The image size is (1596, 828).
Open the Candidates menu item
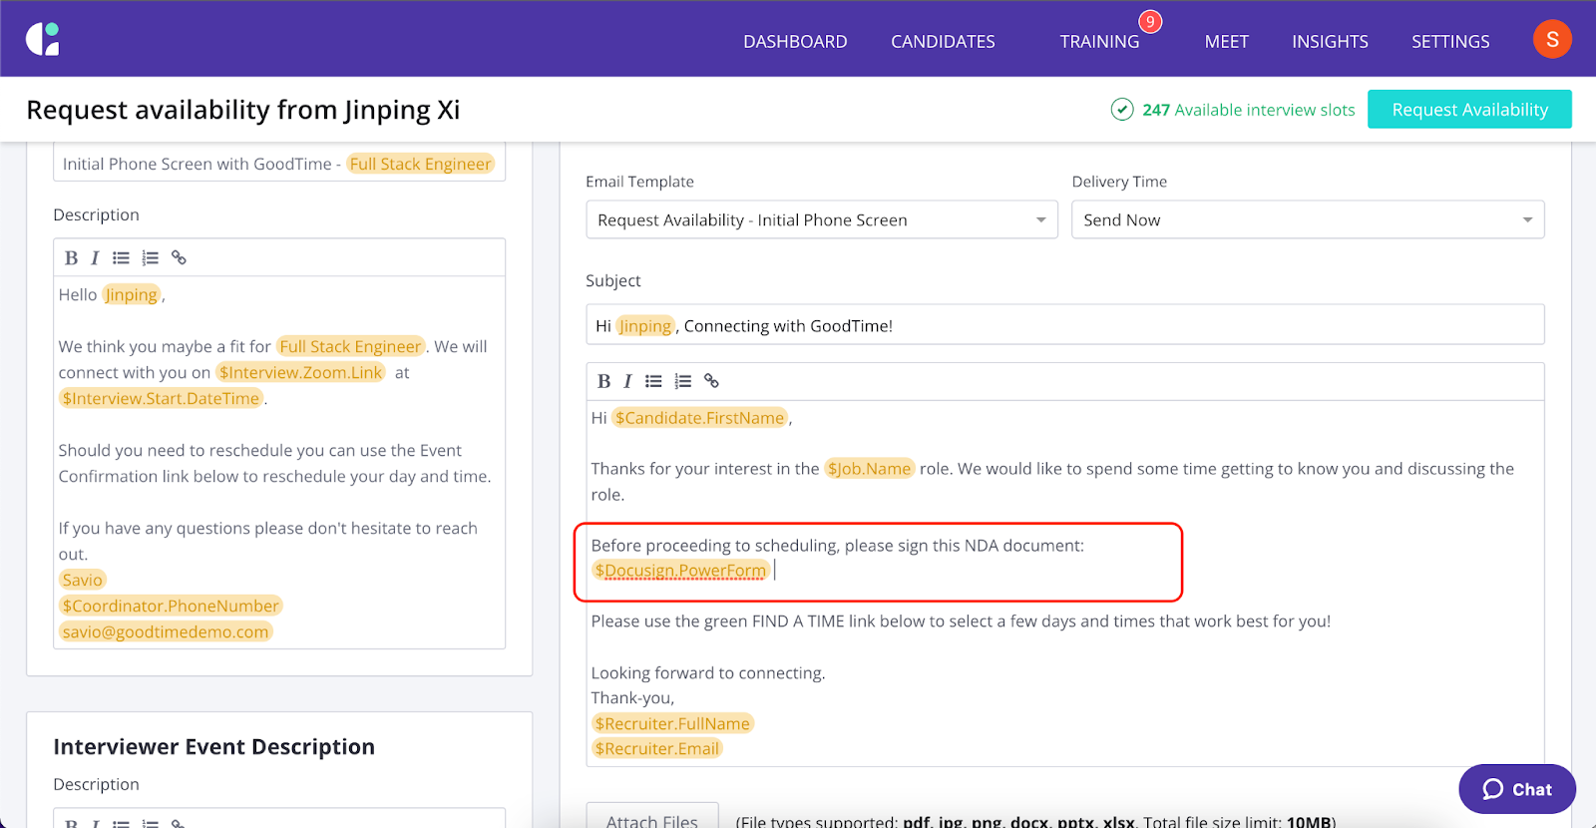click(x=943, y=41)
